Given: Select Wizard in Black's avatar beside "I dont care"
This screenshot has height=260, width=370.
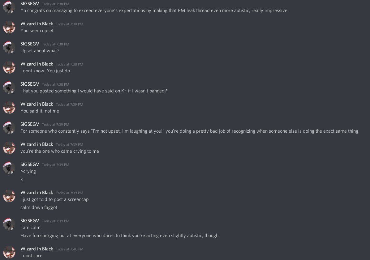Looking at the screenshot, I should coord(9,252).
